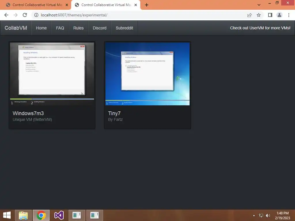Click the Windows7m3 title text
Image resolution: width=295 pixels, height=221 pixels.
(x=28, y=113)
